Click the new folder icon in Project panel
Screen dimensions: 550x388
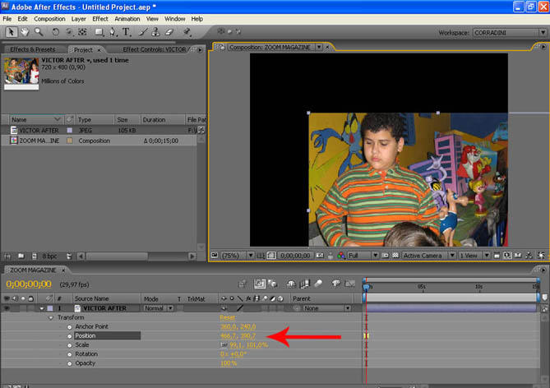point(21,256)
